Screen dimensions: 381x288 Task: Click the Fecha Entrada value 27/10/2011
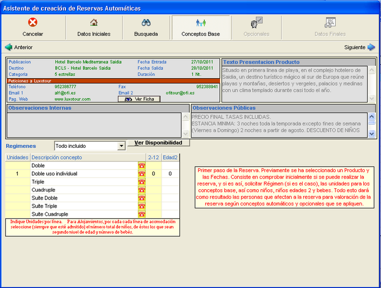coord(202,62)
